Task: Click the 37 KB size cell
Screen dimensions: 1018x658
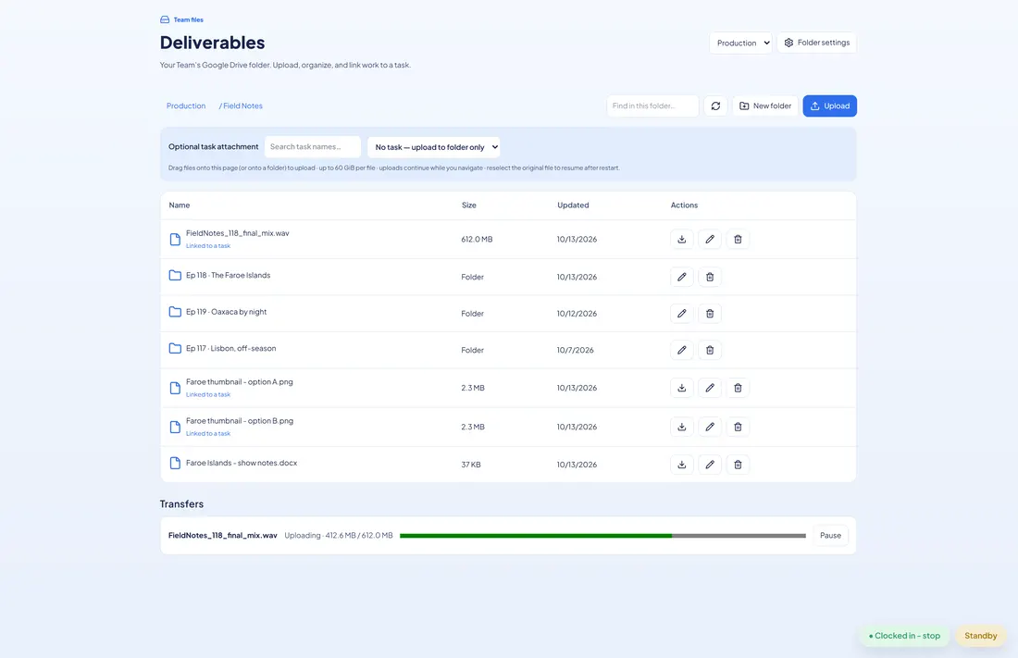Action: point(471,465)
